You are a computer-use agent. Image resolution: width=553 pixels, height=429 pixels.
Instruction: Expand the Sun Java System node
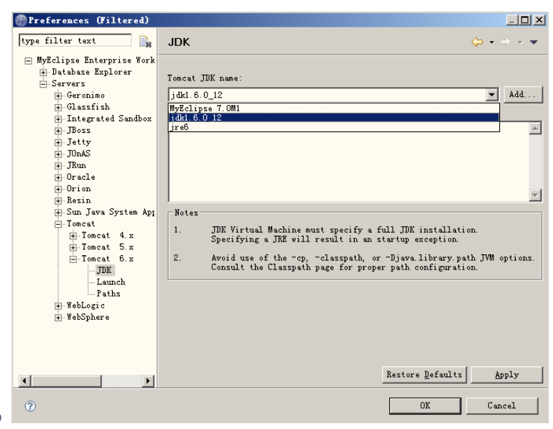click(58, 213)
